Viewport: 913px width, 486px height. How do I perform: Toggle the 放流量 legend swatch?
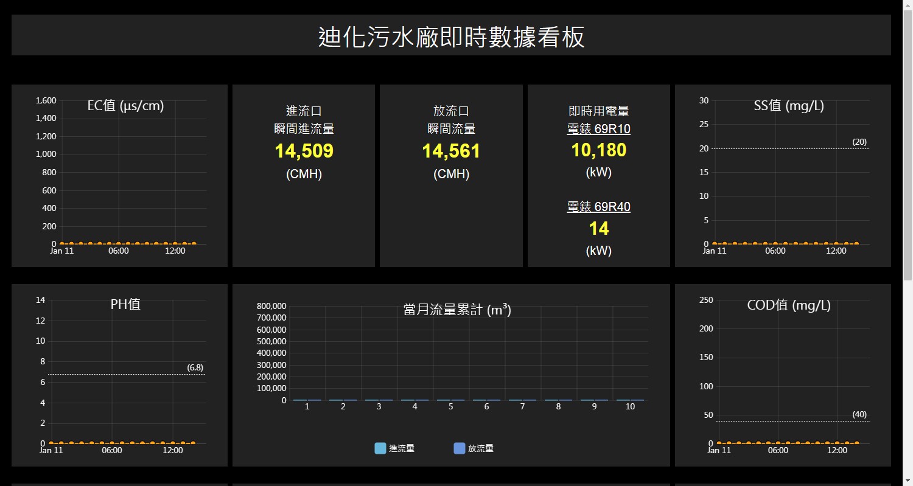coord(460,448)
